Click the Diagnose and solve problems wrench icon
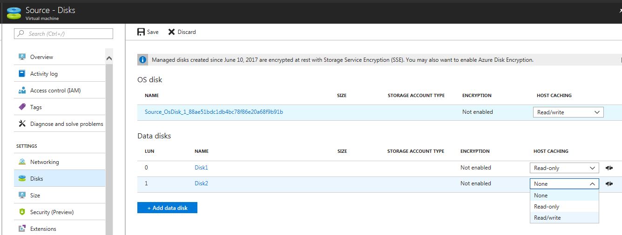This screenshot has height=235, width=622. (x=22, y=124)
